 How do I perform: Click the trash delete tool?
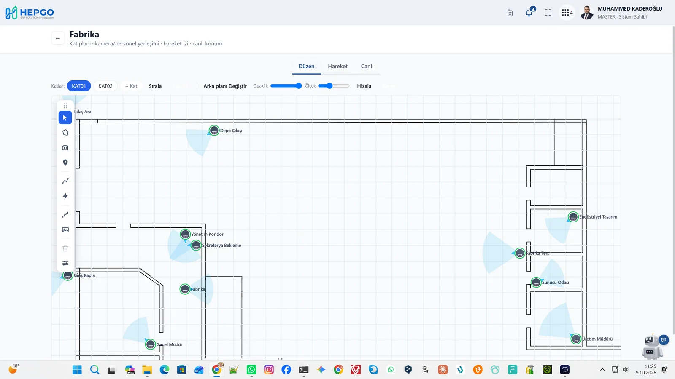[x=65, y=248]
